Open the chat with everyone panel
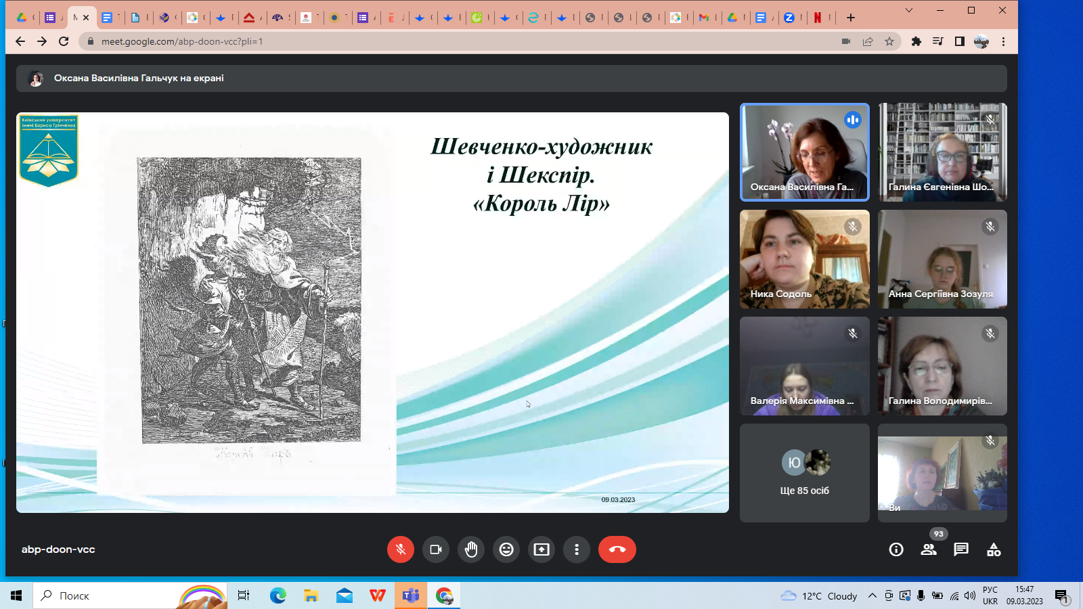Viewport: 1083px width, 609px height. (961, 549)
